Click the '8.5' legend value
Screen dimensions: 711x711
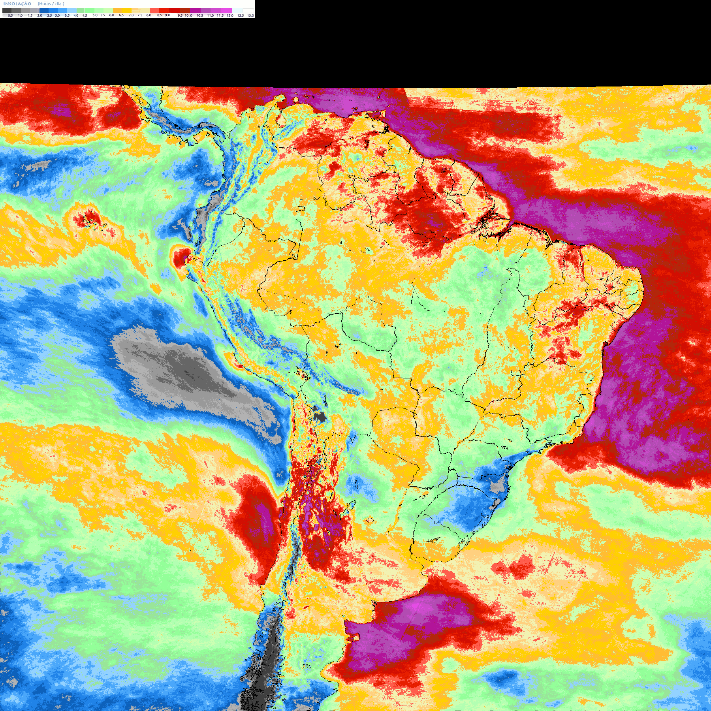(160, 15)
